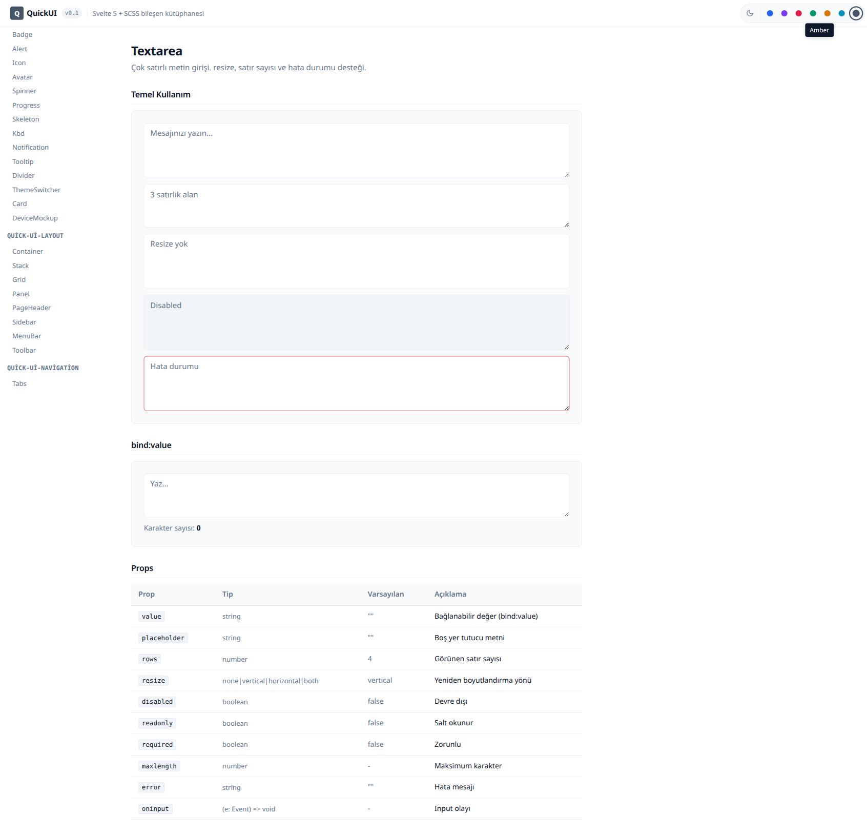This screenshot has width=867, height=836.
Task: Focus the 'Yaz...' bind:value textarea
Action: pyautogui.click(x=357, y=496)
